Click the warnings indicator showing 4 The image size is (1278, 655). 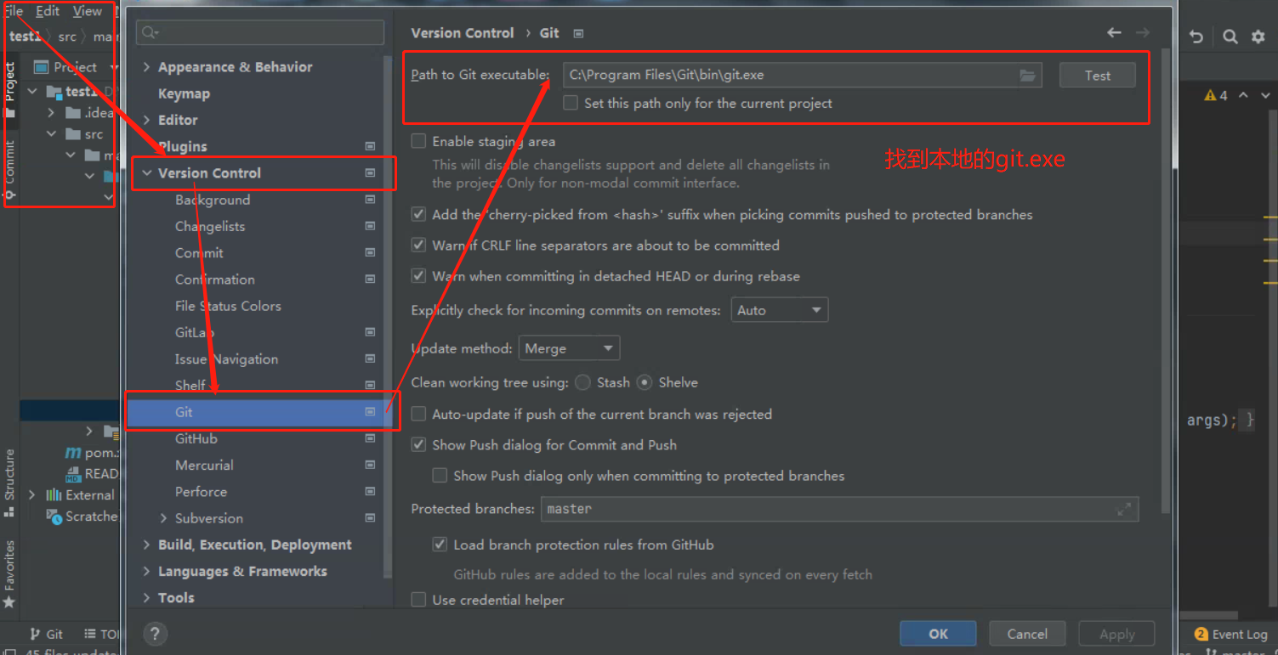pyautogui.click(x=1216, y=96)
